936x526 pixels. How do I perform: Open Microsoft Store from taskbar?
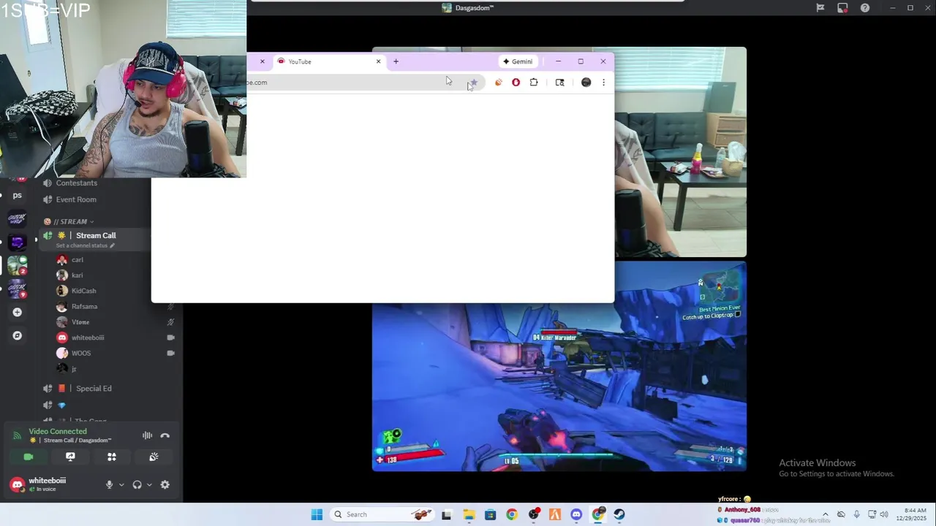click(490, 514)
